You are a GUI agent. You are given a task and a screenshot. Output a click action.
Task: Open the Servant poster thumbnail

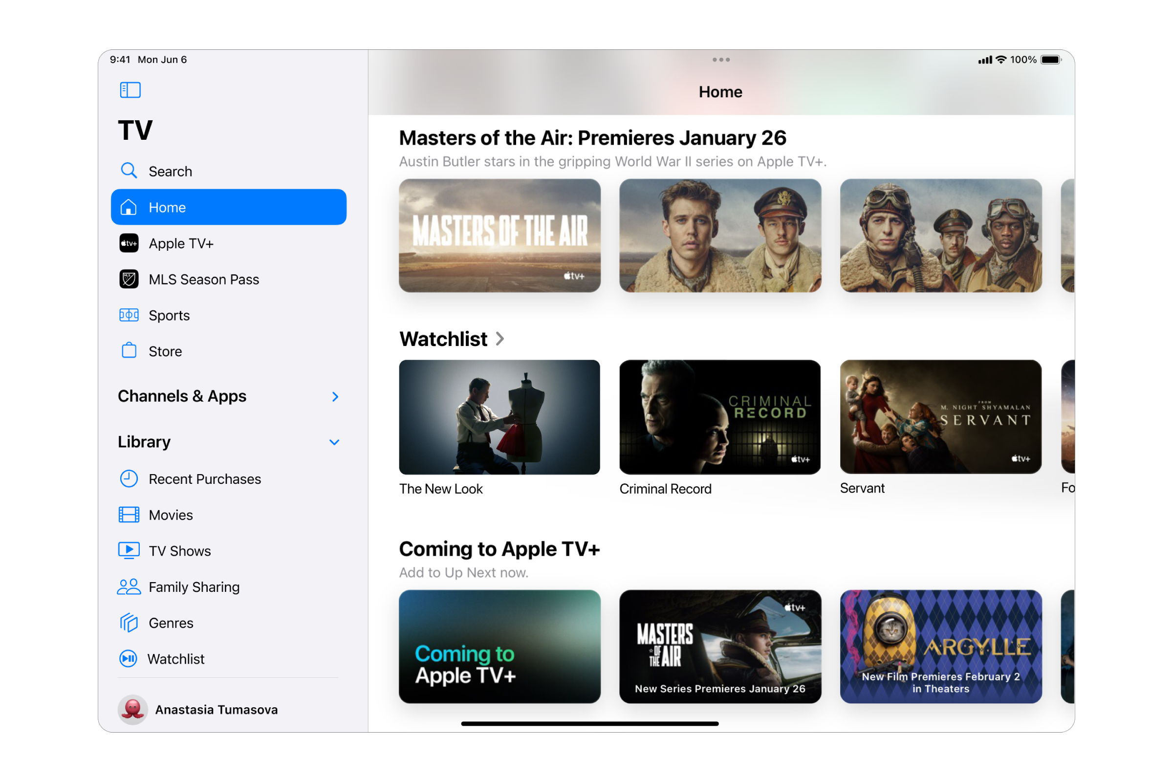point(941,416)
